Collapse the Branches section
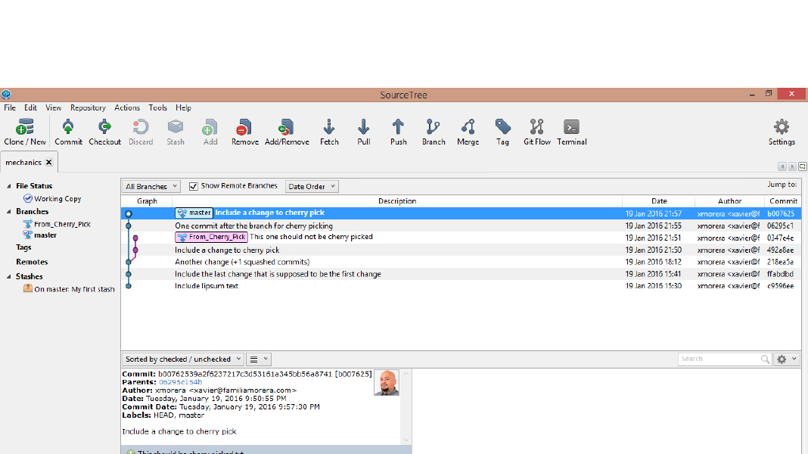808x454 pixels. 9,211
